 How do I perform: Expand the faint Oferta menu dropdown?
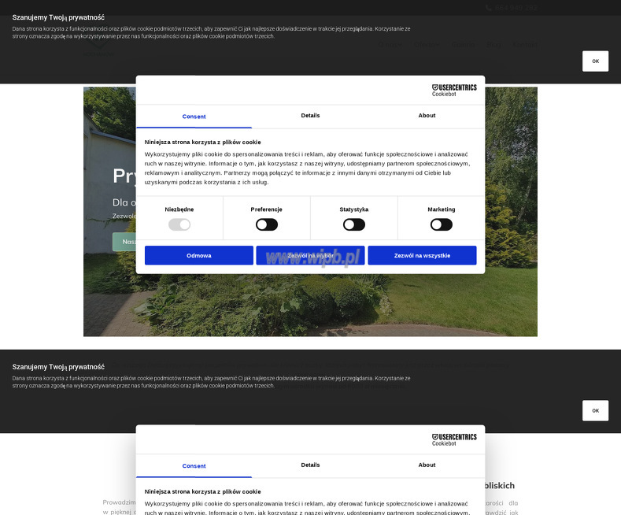pyautogui.click(x=427, y=45)
